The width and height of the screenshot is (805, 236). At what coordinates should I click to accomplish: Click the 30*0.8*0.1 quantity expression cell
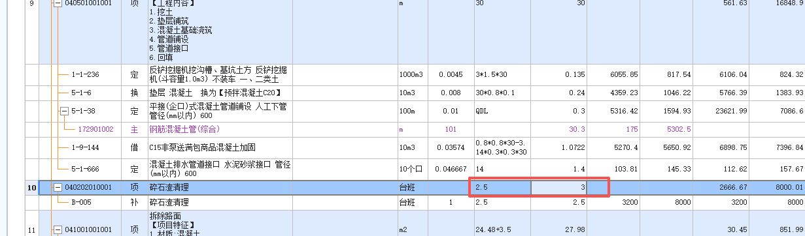(x=502, y=93)
